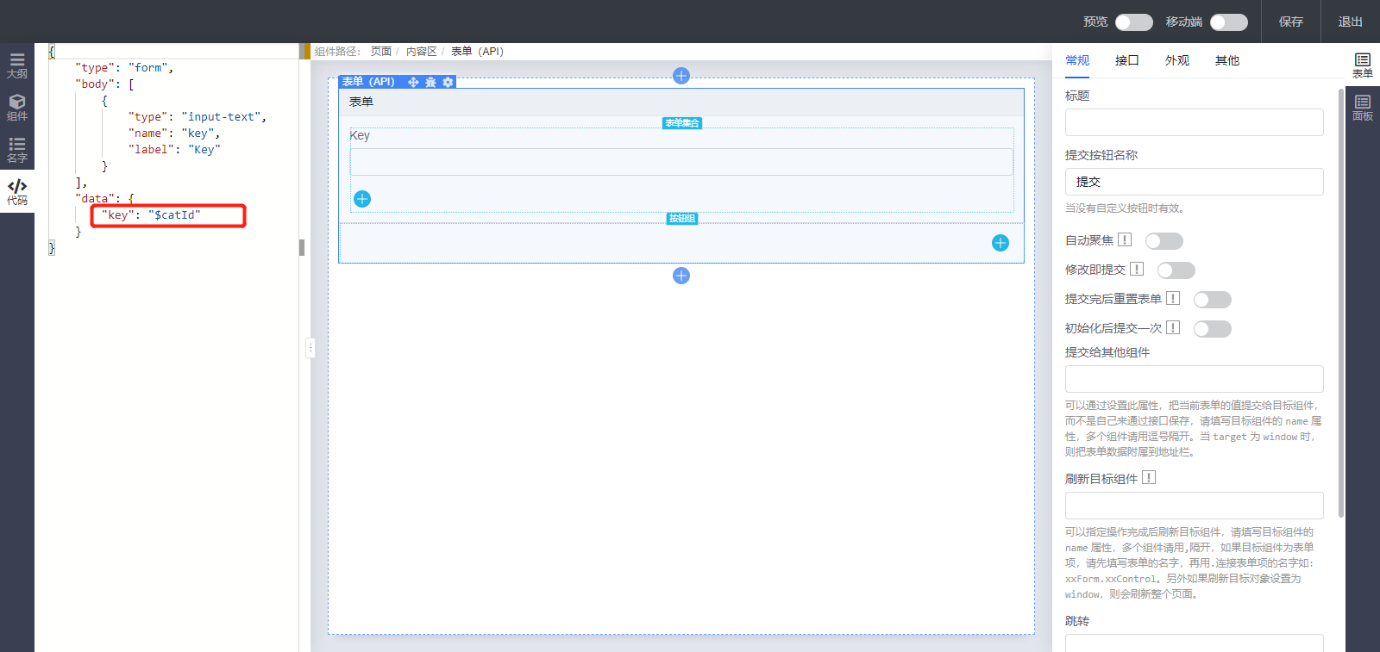Enable the 修改即提交 switch

(x=1176, y=270)
